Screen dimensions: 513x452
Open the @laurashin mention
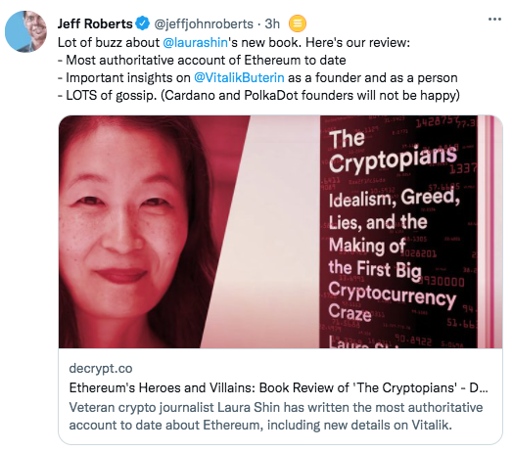[195, 42]
